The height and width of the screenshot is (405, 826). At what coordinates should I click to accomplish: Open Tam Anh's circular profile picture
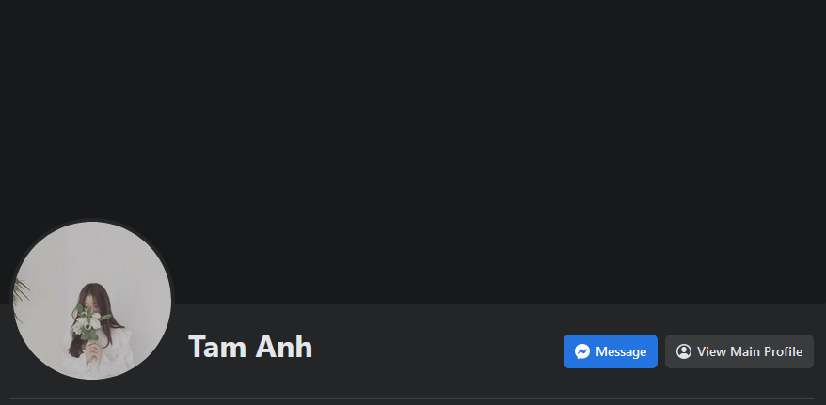92,301
